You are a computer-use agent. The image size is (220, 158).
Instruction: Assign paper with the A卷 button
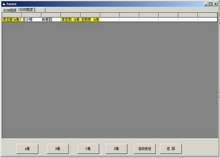(x=27, y=149)
